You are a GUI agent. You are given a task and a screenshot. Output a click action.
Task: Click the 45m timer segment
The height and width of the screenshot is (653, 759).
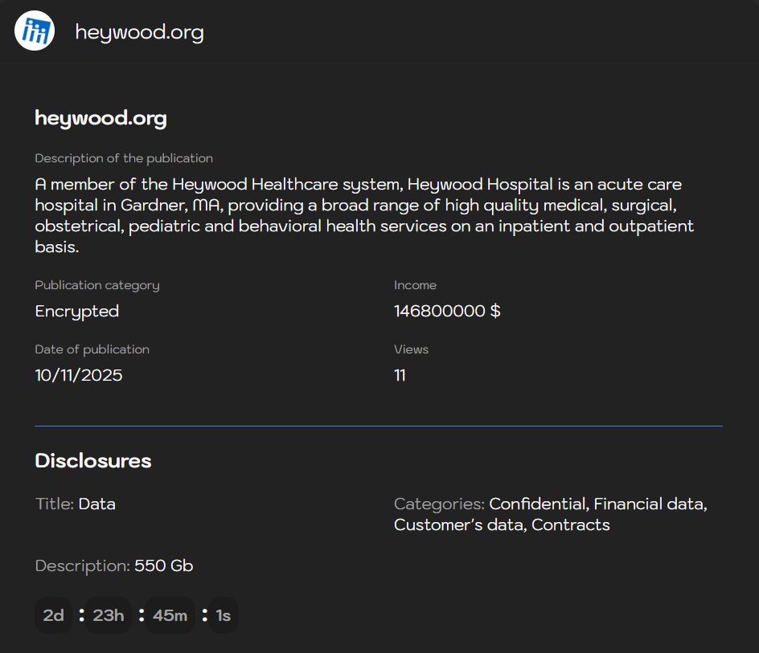[170, 615]
